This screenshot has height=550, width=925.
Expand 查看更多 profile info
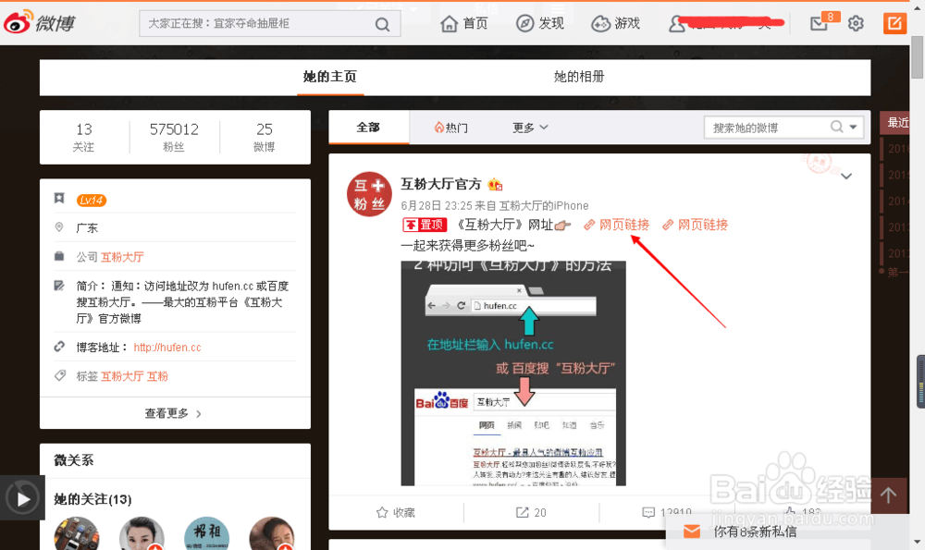pos(174,413)
